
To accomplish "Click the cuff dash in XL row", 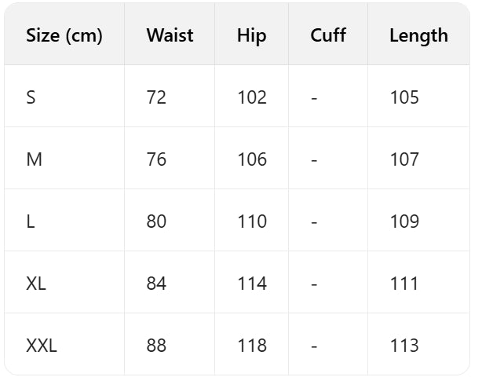I will pyautogui.click(x=314, y=284).
